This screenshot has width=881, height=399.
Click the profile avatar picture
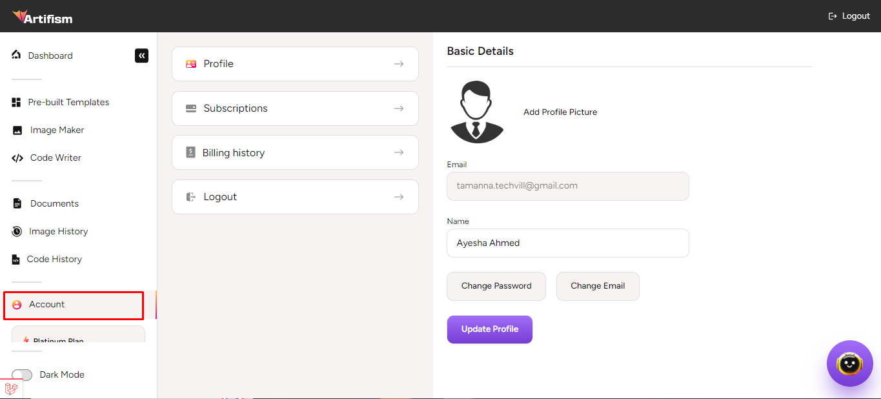[x=476, y=112]
